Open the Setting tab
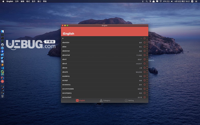This screenshot has height=125, width=200. pos(129,101)
